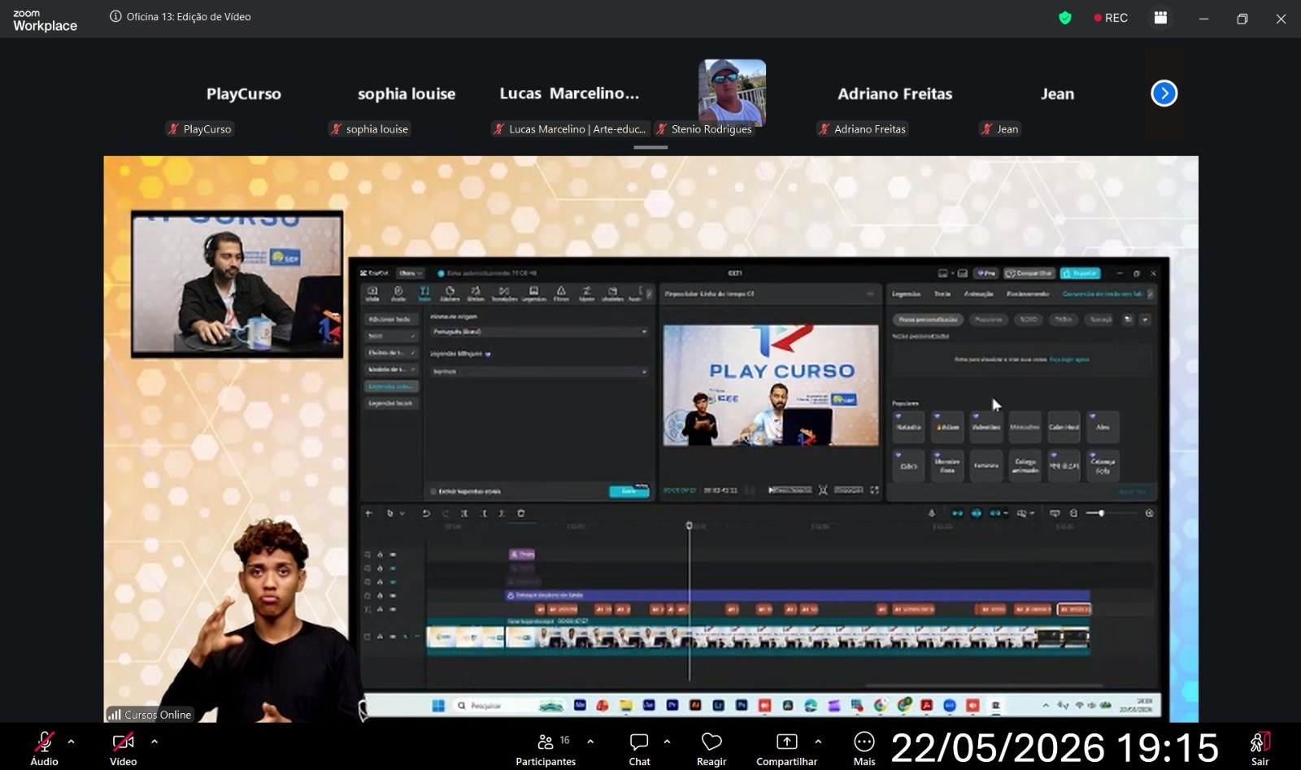The width and height of the screenshot is (1301, 770).
Task: Click the green encryption shield icon
Action: [x=1065, y=18]
